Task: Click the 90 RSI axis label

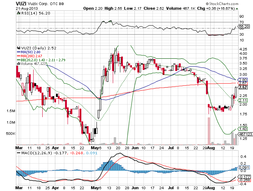Action: tap(241, 17)
